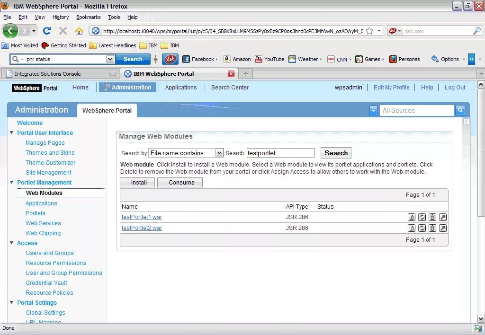Viewport: 485px width, 335px height.
Task: Open a new browser tab
Action: tap(246, 73)
